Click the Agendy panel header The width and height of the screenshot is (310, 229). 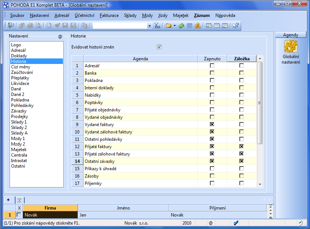pyautogui.click(x=290, y=35)
